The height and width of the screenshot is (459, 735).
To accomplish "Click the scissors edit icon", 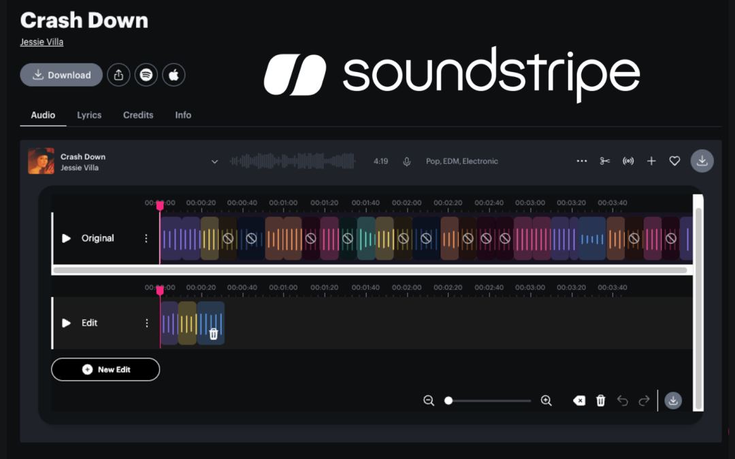I will point(604,161).
